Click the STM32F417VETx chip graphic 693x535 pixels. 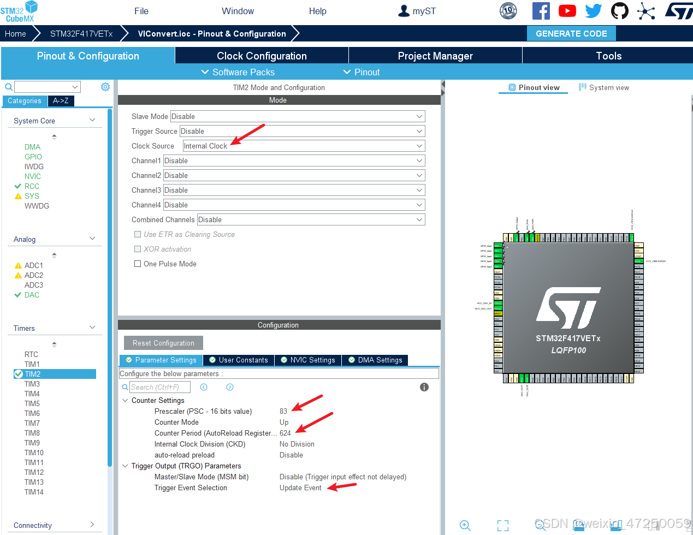[568, 308]
